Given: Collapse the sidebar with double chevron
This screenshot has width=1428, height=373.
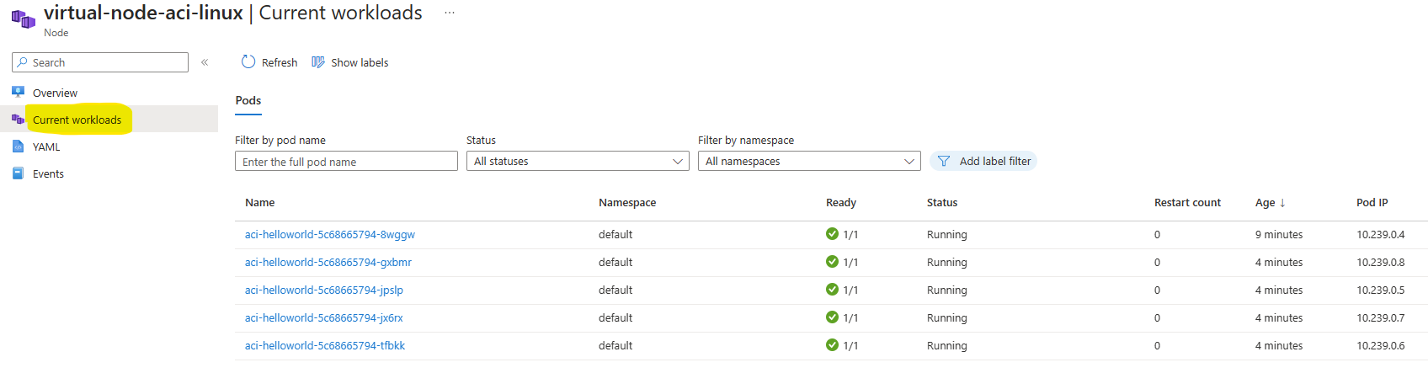Looking at the screenshot, I should click(x=205, y=62).
